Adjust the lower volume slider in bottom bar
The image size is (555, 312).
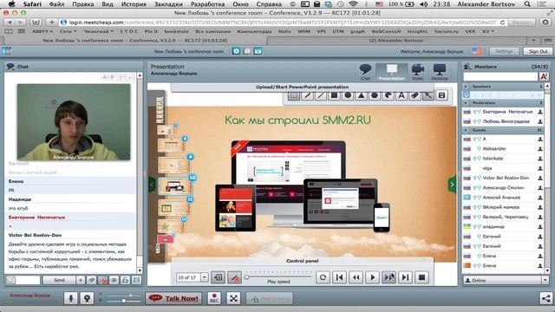point(123,301)
